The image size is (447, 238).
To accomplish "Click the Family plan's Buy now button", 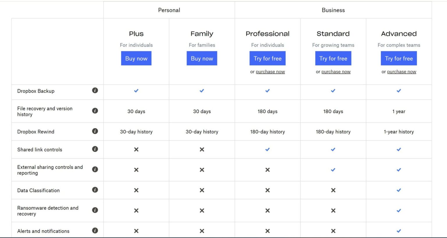I will point(202,58).
